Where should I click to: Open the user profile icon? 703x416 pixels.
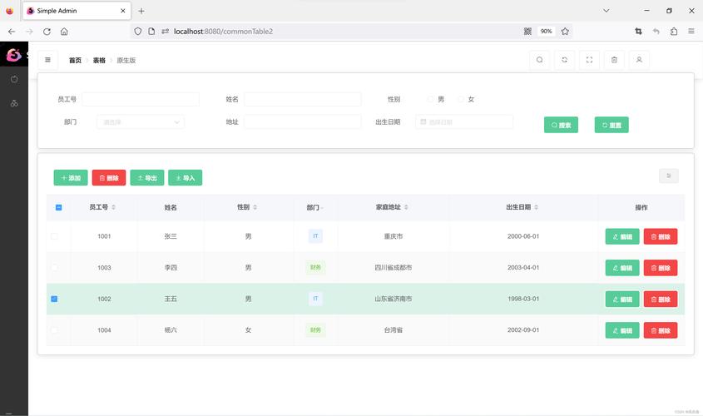[639, 60]
